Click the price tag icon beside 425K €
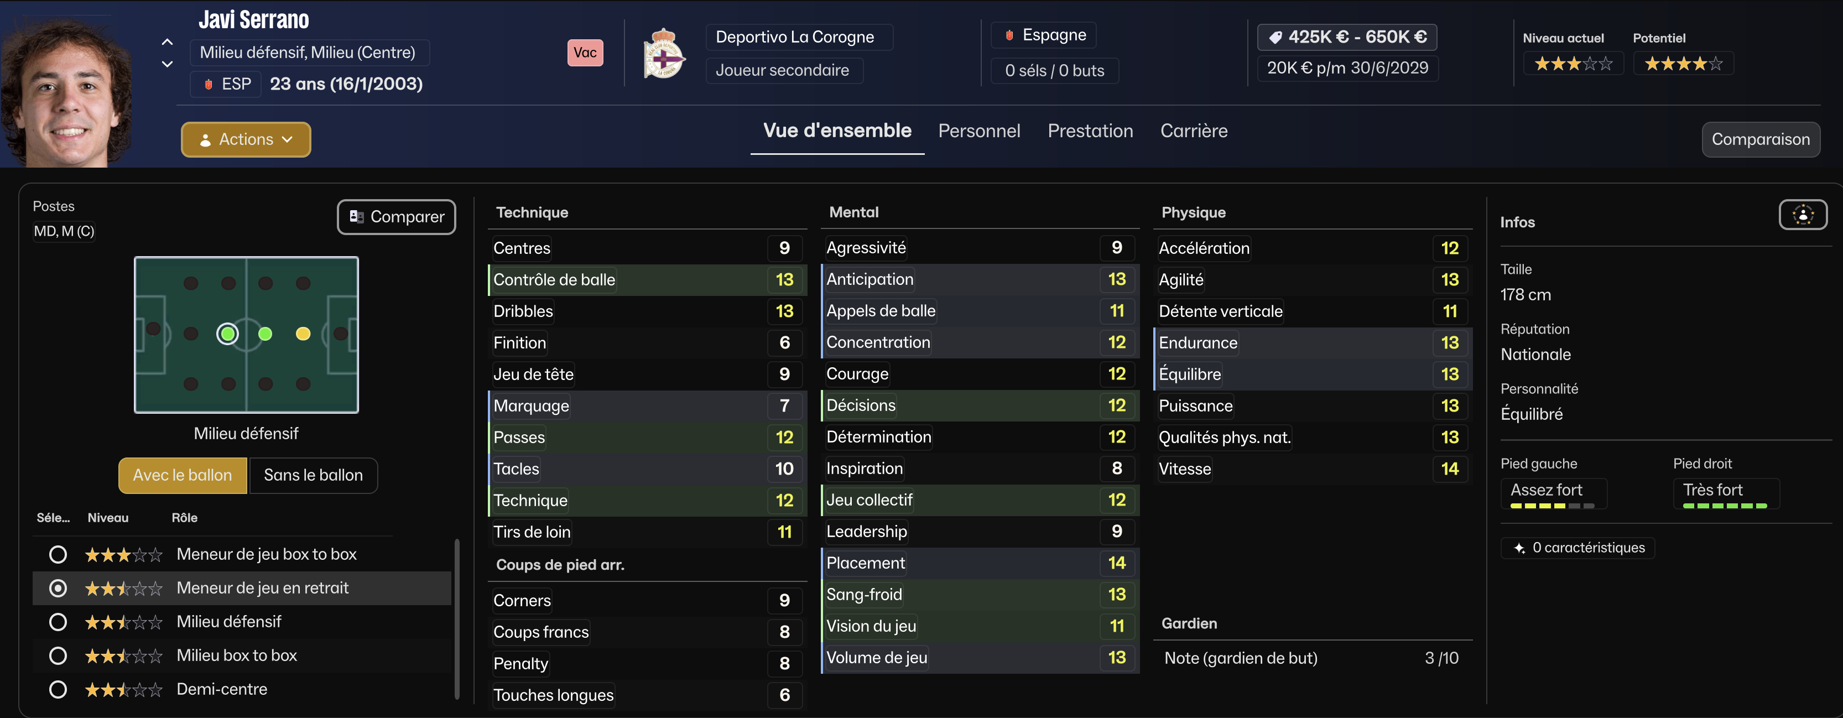The image size is (1843, 718). coord(1275,37)
